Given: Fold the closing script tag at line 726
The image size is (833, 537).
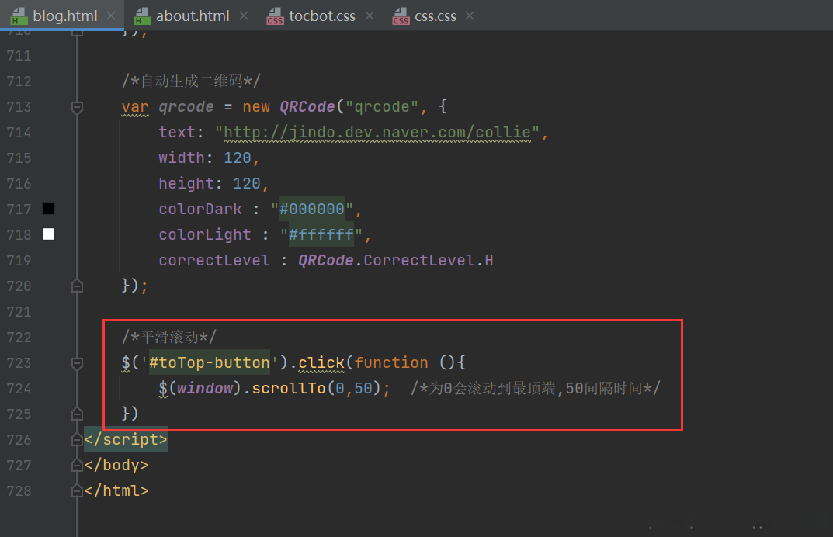Looking at the screenshot, I should 77,439.
